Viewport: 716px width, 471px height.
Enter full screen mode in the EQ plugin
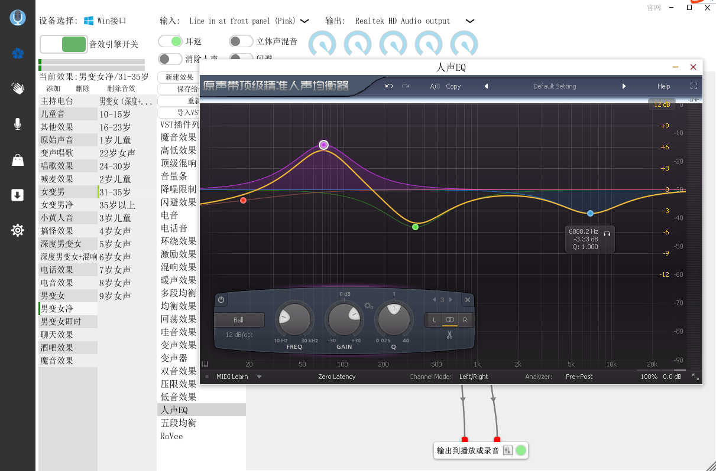[694, 86]
